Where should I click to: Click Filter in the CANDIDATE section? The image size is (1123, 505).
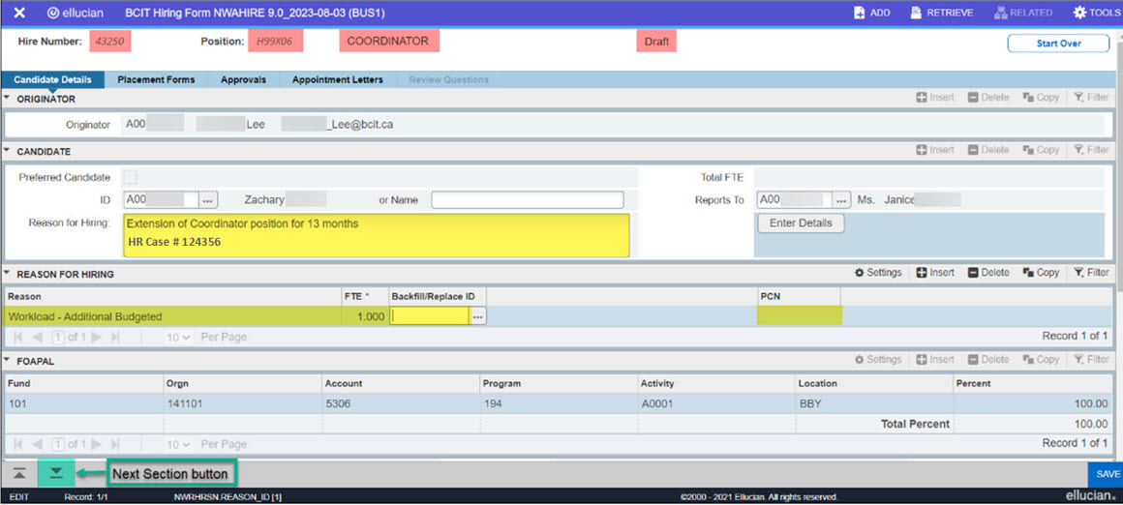pyautogui.click(x=1091, y=150)
